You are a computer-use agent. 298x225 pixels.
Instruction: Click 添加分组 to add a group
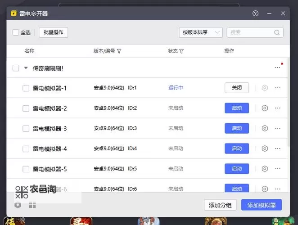tap(220, 205)
